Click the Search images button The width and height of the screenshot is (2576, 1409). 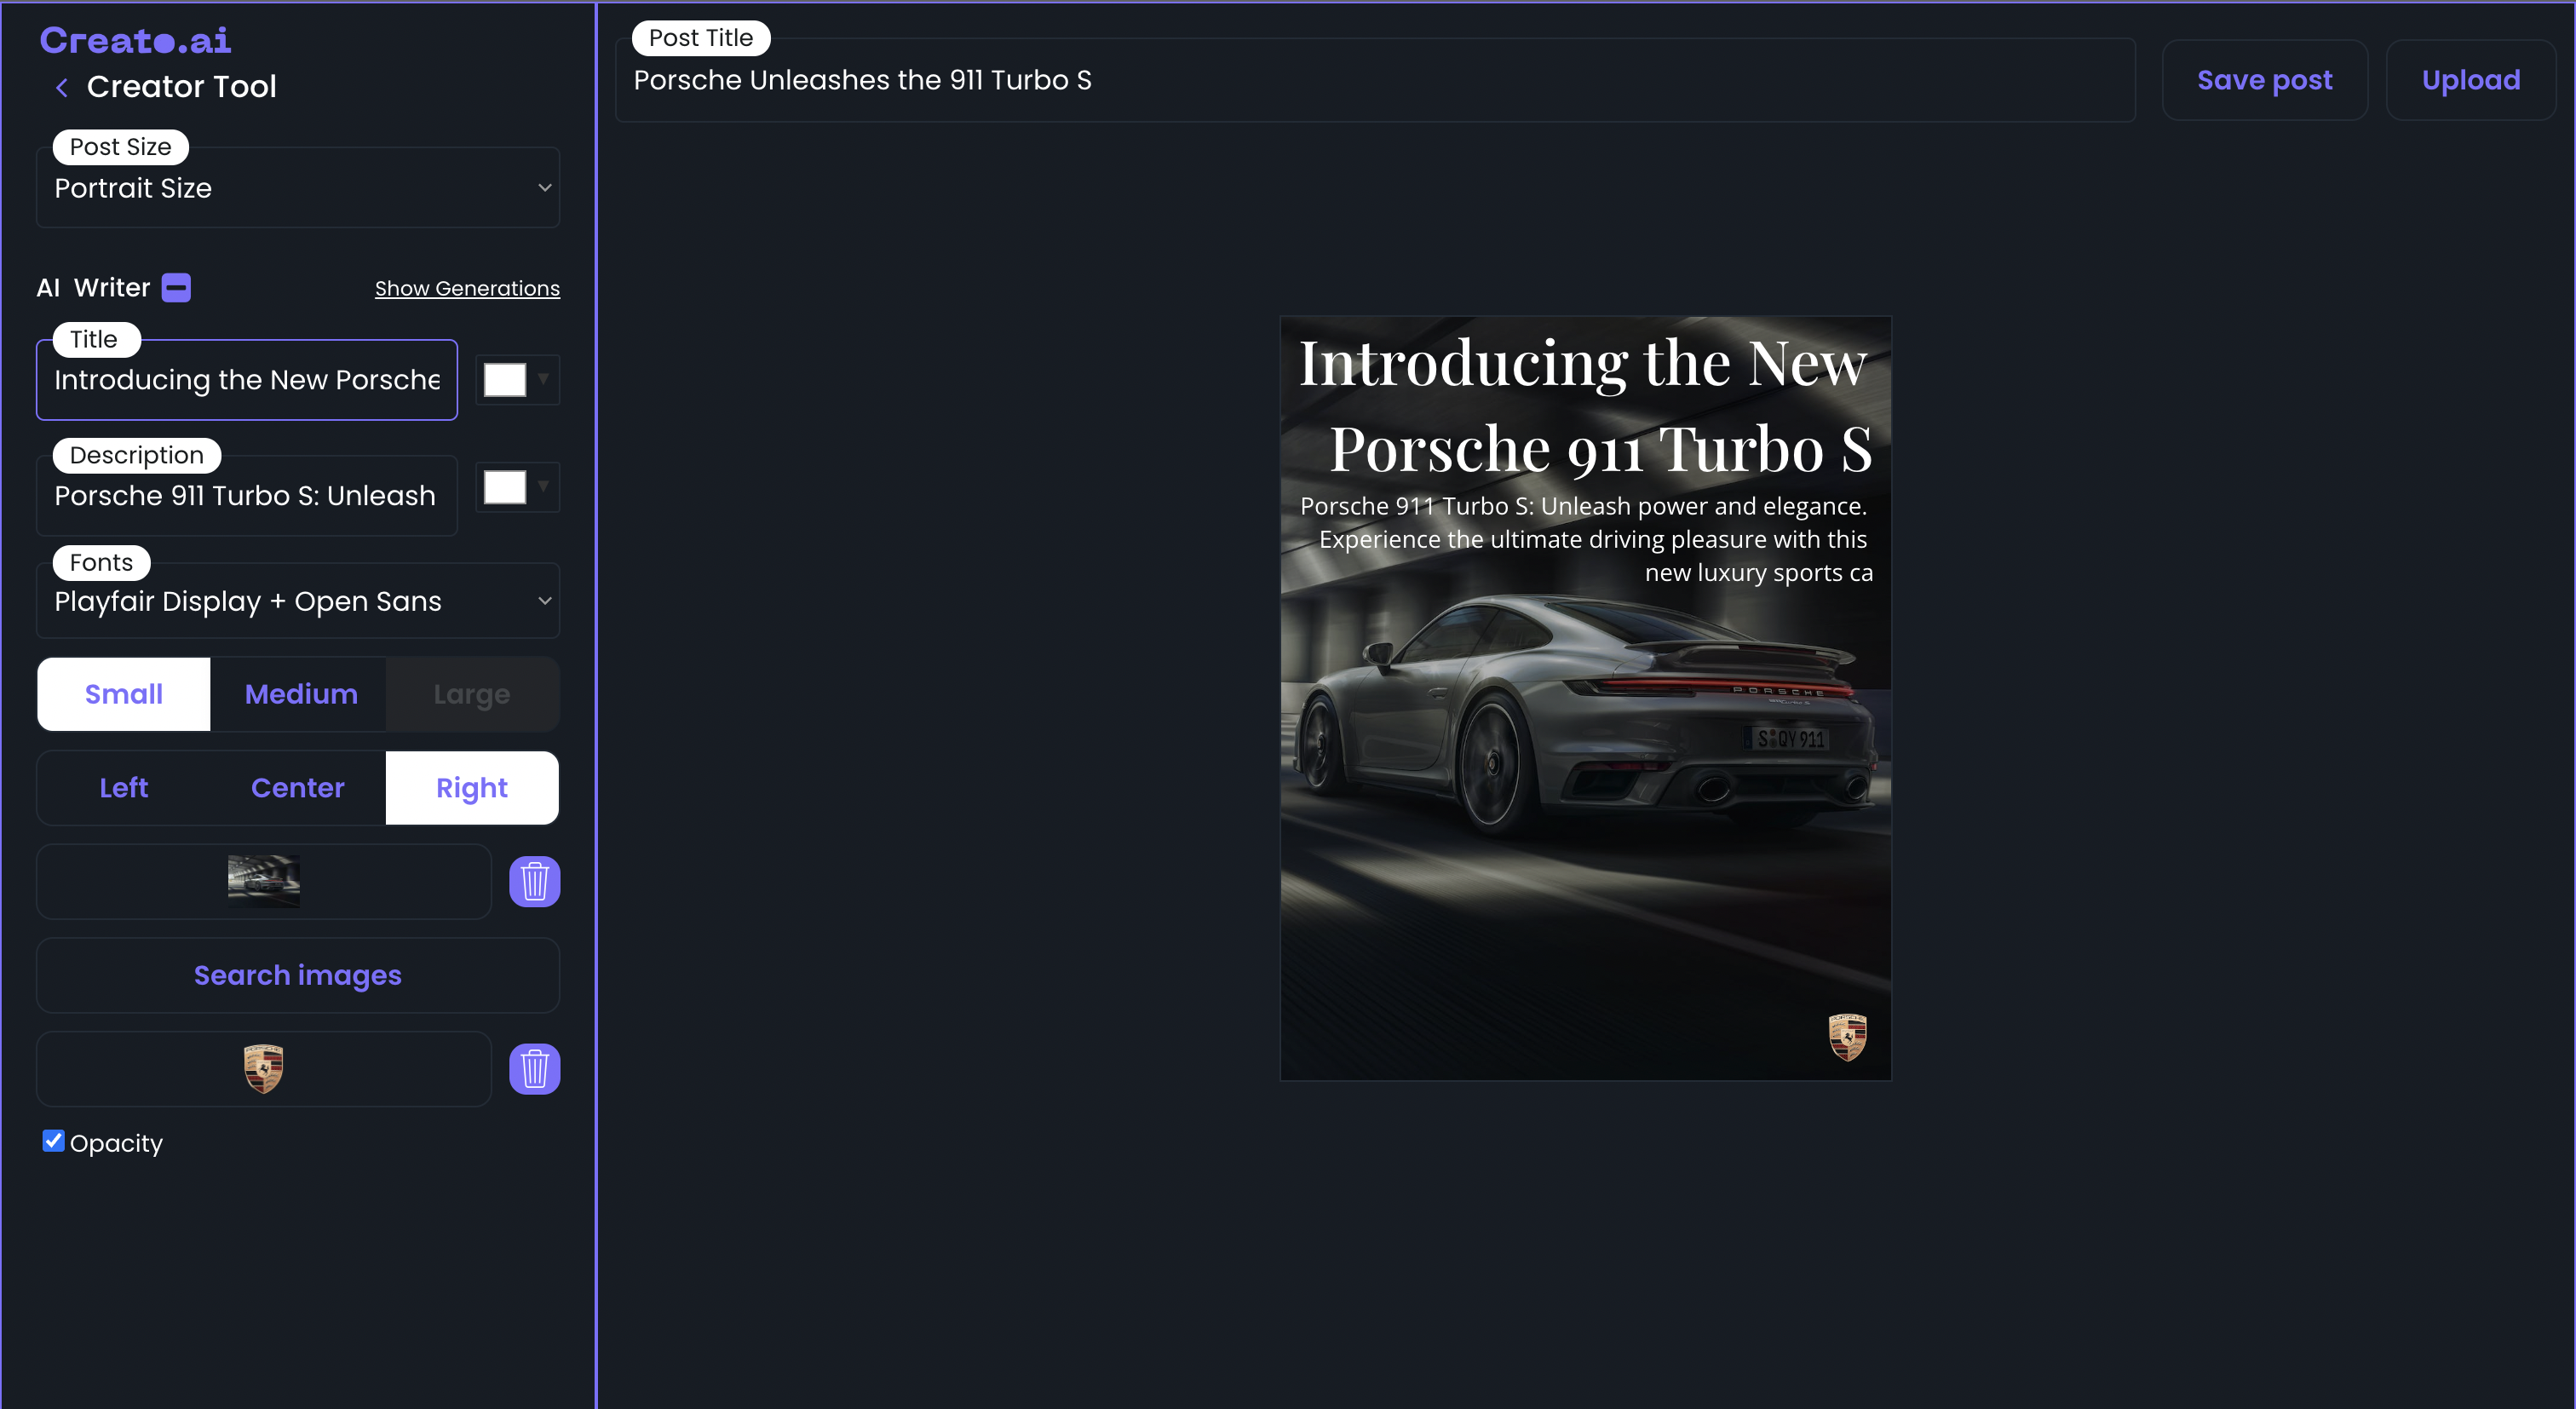(x=298, y=975)
